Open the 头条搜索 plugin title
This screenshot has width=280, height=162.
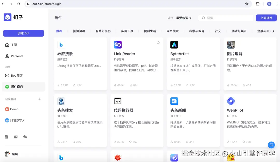(x=65, y=110)
